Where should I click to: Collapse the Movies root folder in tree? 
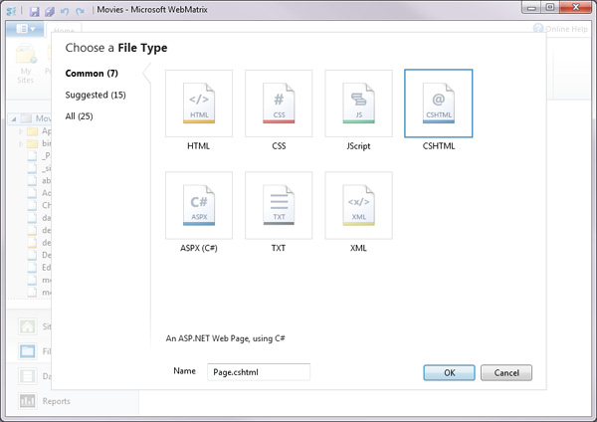[14, 118]
